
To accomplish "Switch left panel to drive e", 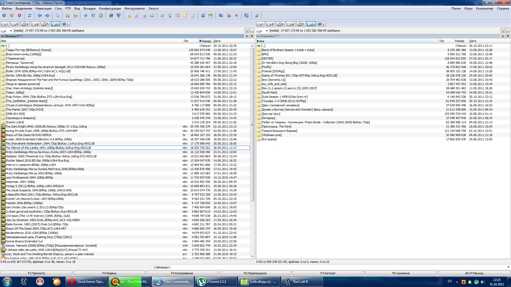I will (x=25, y=24).
